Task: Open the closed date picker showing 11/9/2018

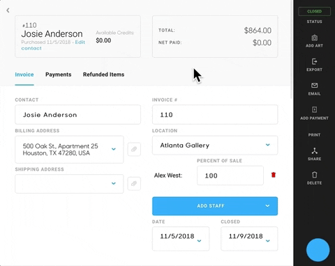Action: pyautogui.click(x=249, y=238)
